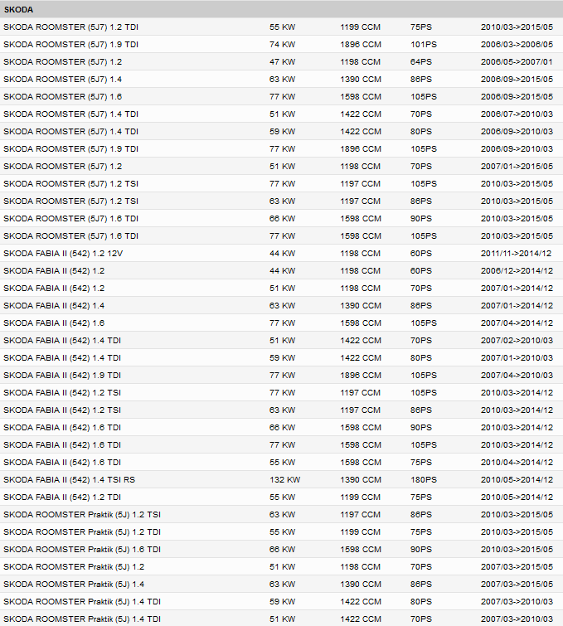Viewport: 563px width, 626px height.
Task: Select the SKODA ROOMSTER (5J7) 1.6 model name
Action: coord(63,97)
